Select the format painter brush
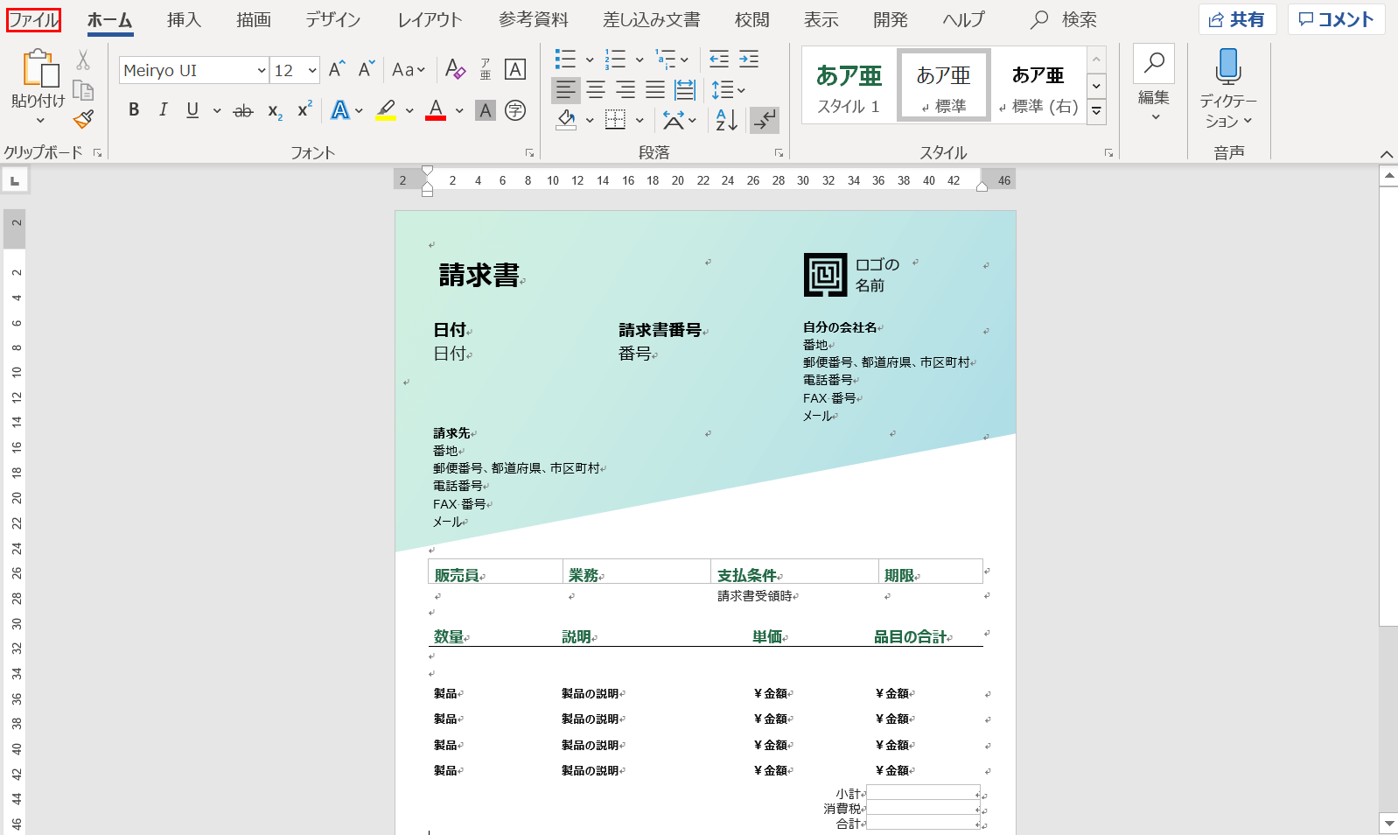 [83, 120]
